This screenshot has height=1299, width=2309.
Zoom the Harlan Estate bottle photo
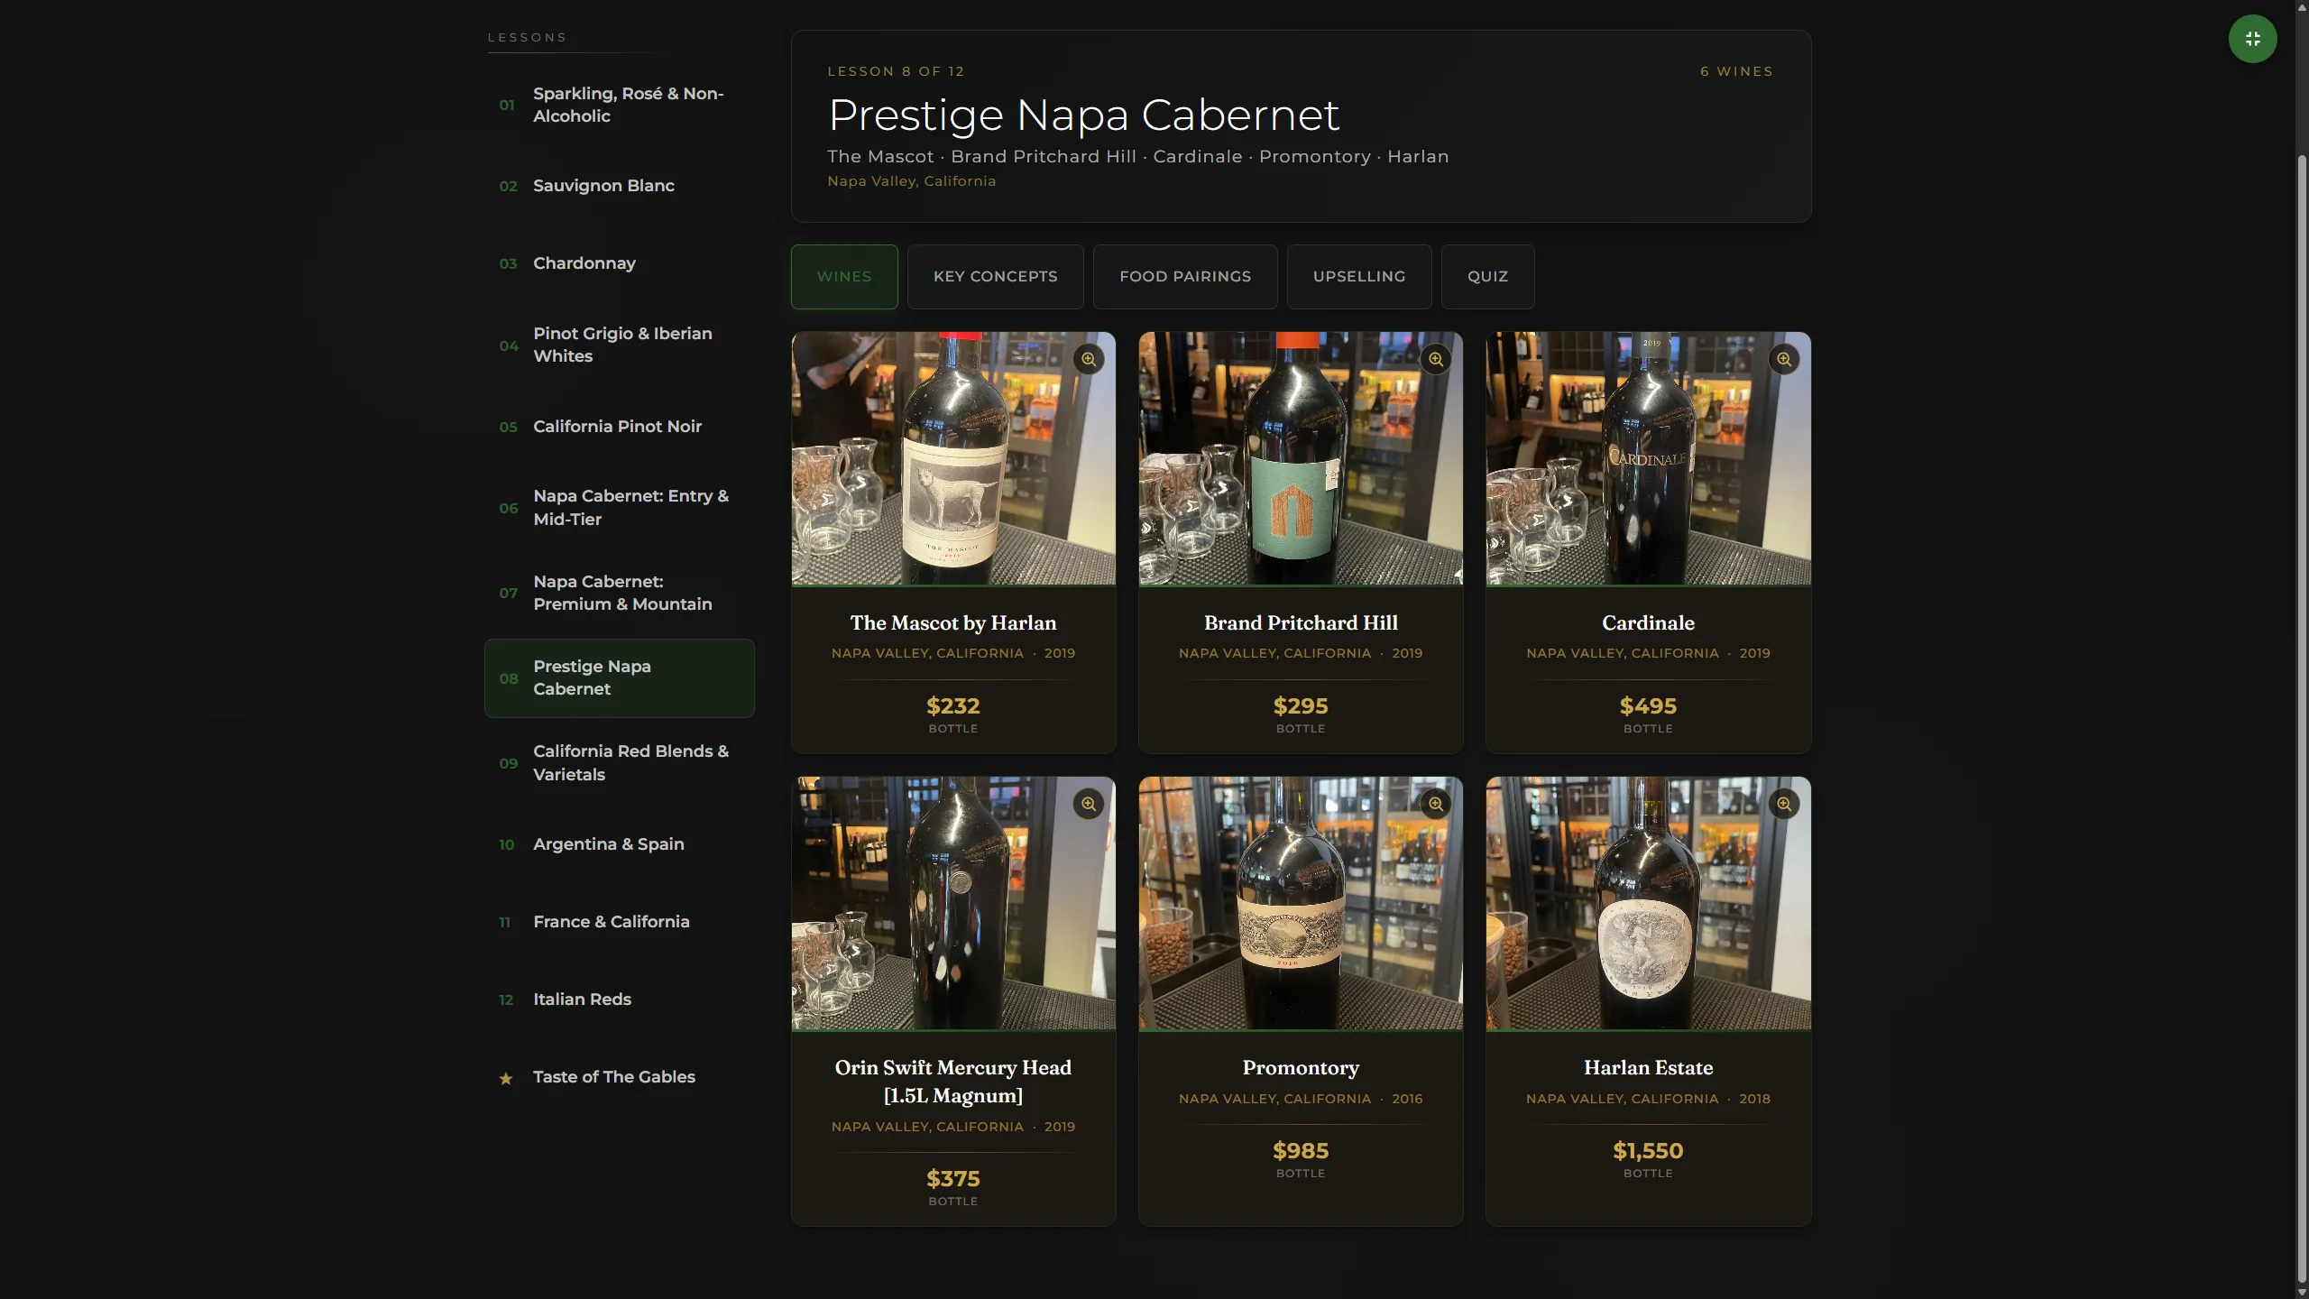1783,804
